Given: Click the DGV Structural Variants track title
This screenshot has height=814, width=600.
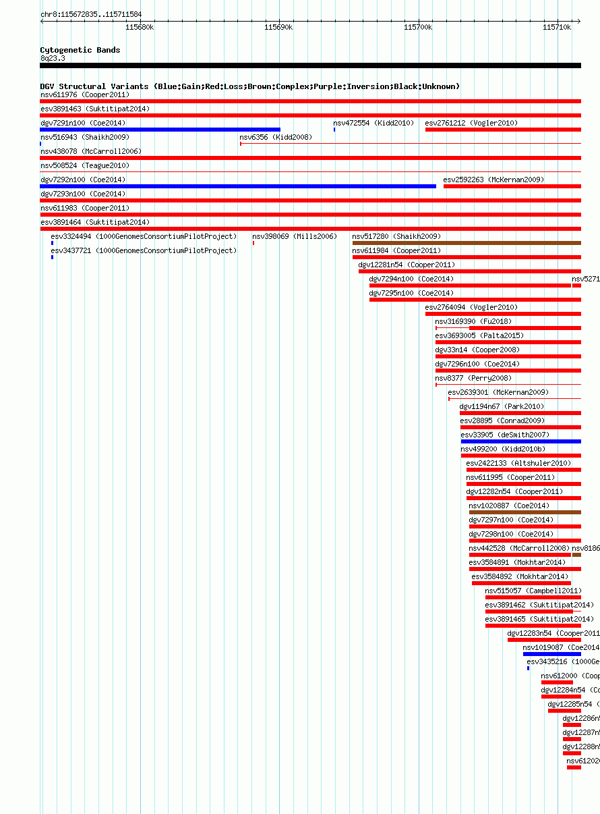Looking at the screenshot, I should [x=250, y=86].
